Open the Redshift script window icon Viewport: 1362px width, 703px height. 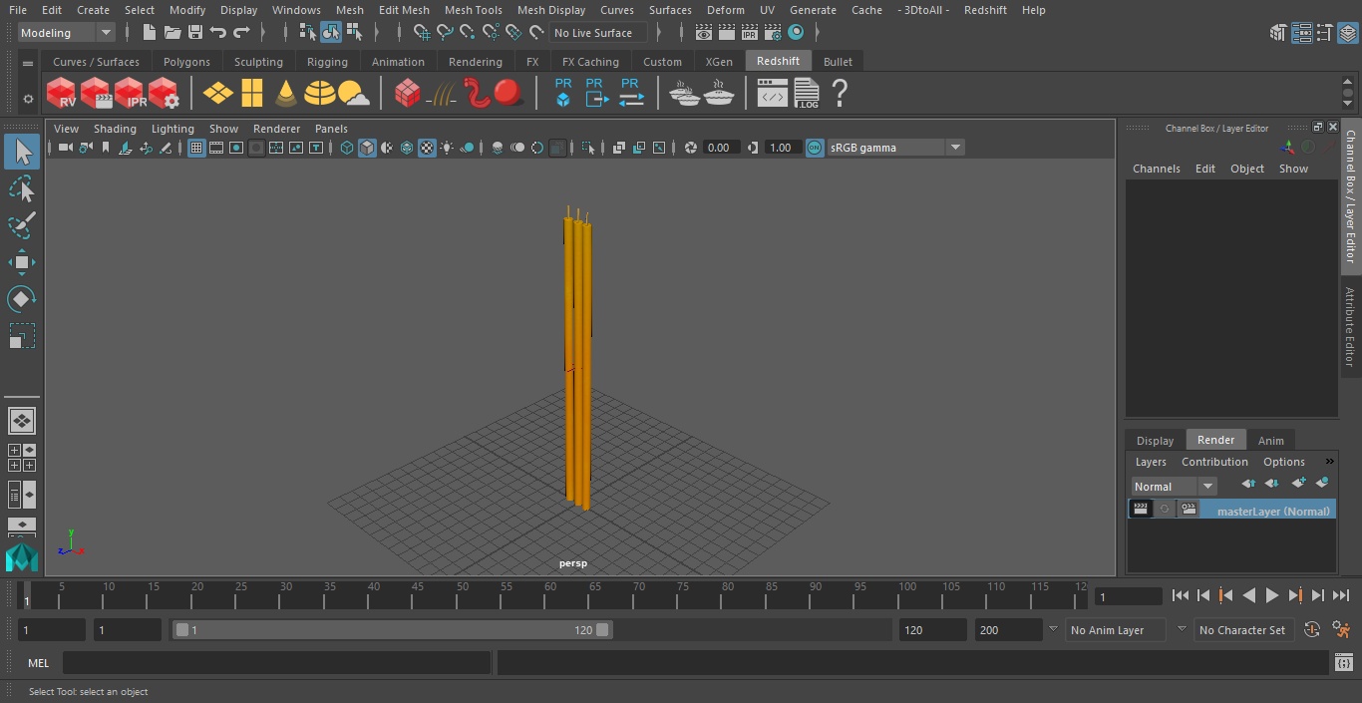773,94
